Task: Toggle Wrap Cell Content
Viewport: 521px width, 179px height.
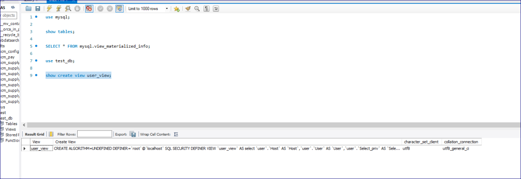Action: pyautogui.click(x=177, y=134)
